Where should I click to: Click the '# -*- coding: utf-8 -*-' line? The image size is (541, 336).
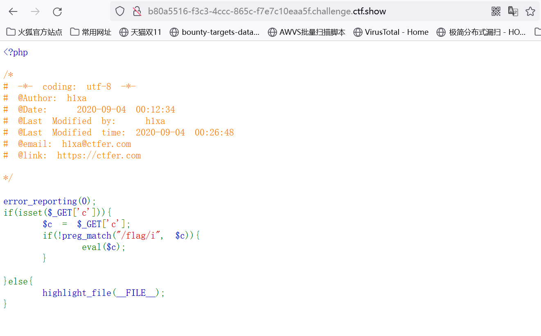[x=70, y=87]
